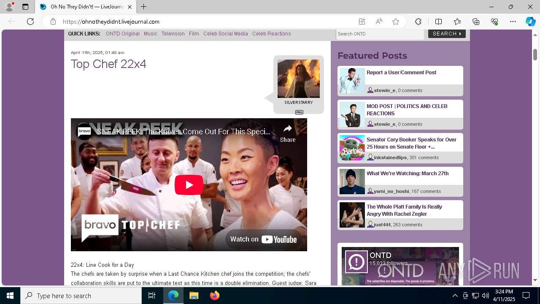540x304 pixels.
Task: Launch Firefox from the taskbar
Action: 214,296
